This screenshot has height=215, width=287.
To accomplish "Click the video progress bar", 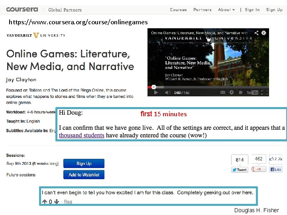I will pos(208,87).
